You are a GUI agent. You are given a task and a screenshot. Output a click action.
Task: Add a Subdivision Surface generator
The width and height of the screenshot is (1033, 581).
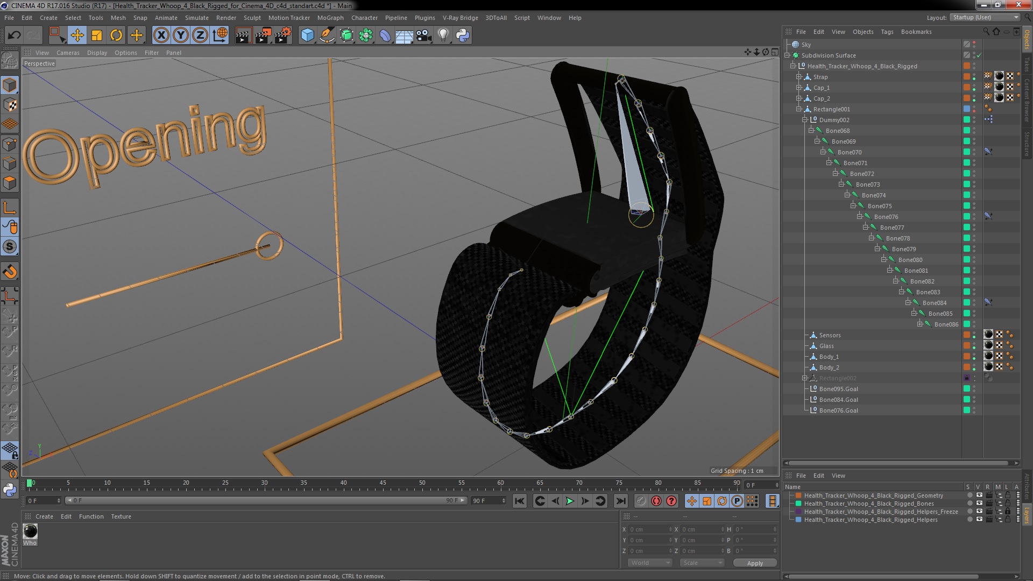pos(346,36)
